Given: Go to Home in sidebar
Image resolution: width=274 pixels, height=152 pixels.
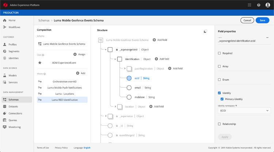Looking at the screenshot, I should pyautogui.click(x=12, y=20).
